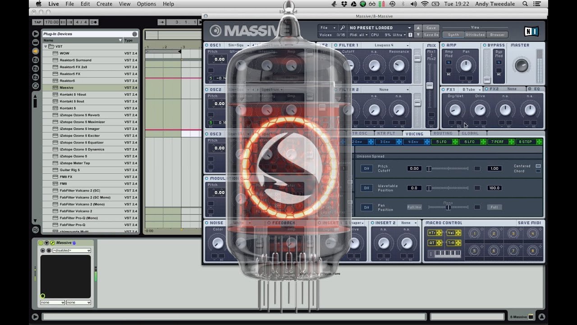Toggle Filter 1 power circle
The height and width of the screenshot is (325, 577).
(x=336, y=45)
